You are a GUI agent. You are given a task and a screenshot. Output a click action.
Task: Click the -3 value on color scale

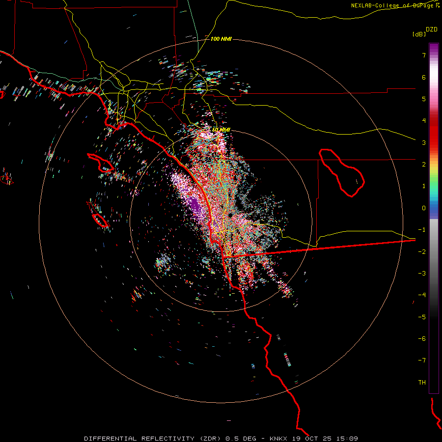click(x=422, y=273)
